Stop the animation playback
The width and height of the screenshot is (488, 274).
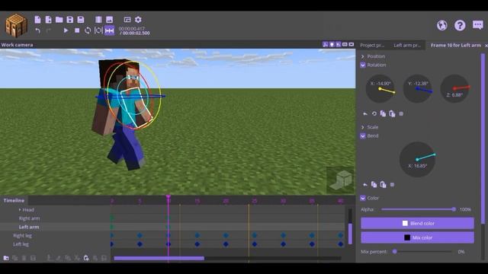pos(77,30)
